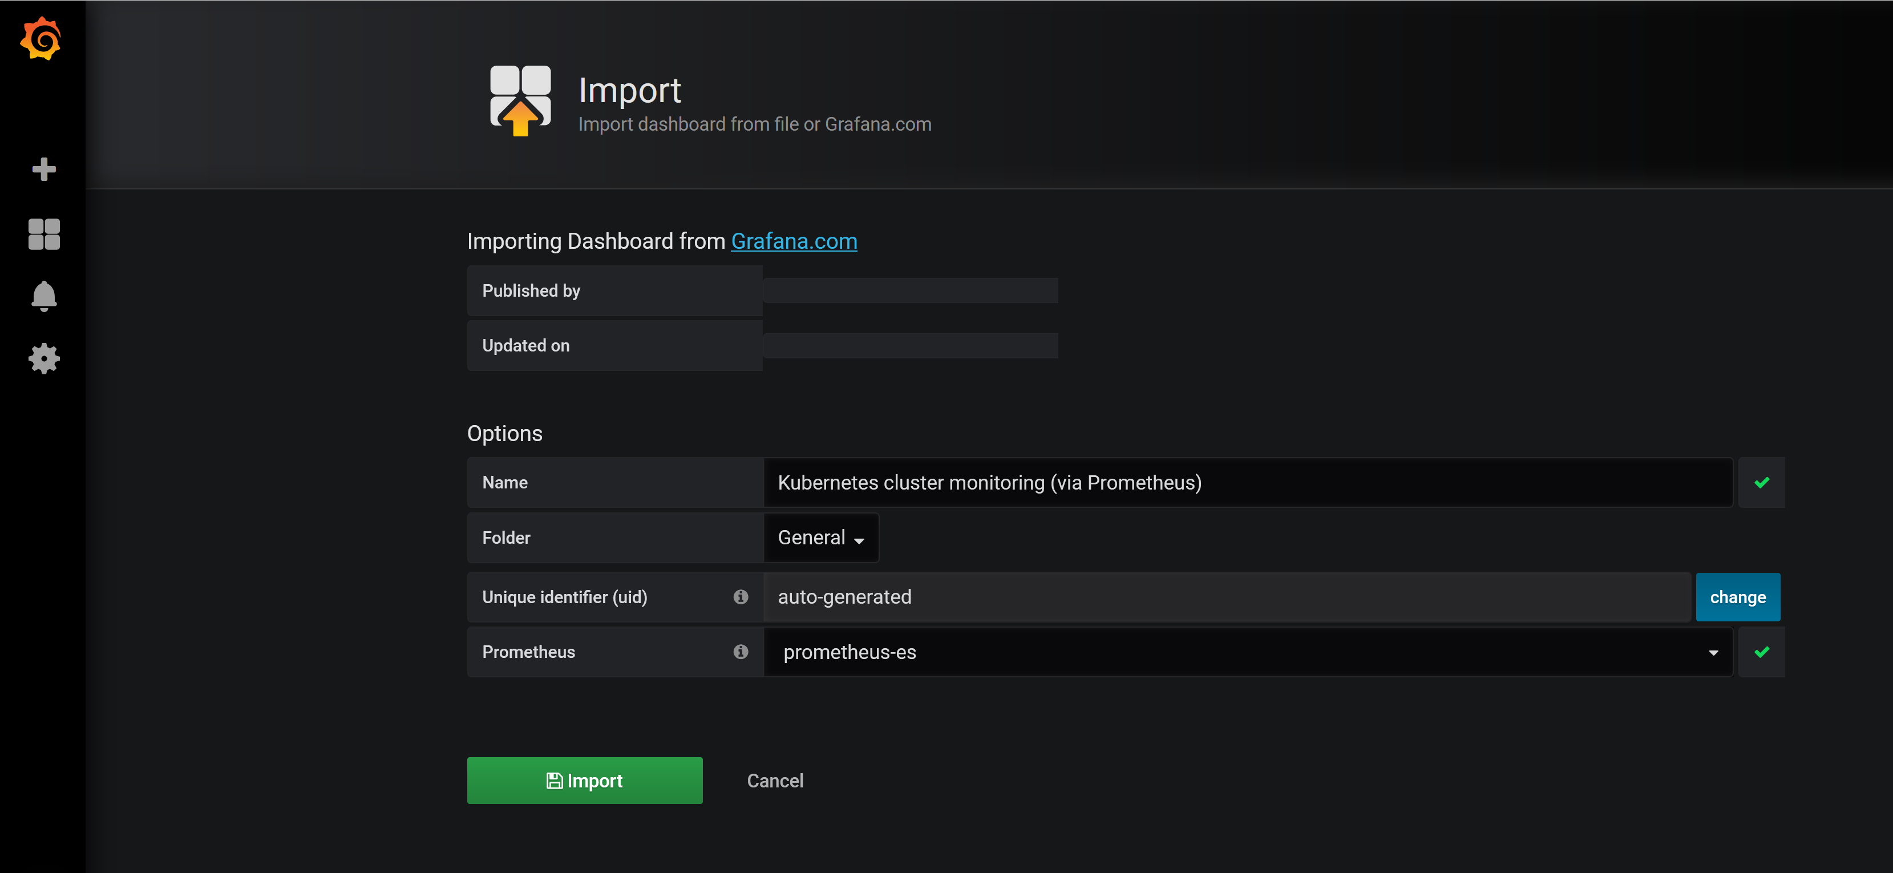Open the Grafana.com hyperlink
Image resolution: width=1893 pixels, height=873 pixels.
pos(794,241)
